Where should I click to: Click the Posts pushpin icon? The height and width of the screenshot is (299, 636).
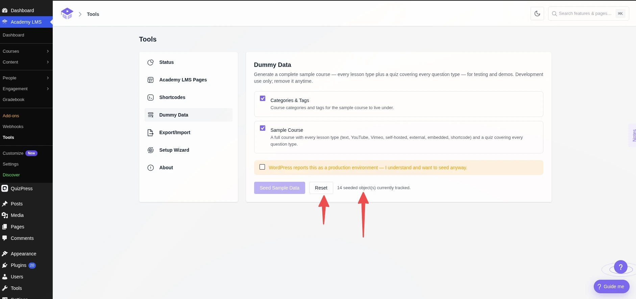pos(5,204)
